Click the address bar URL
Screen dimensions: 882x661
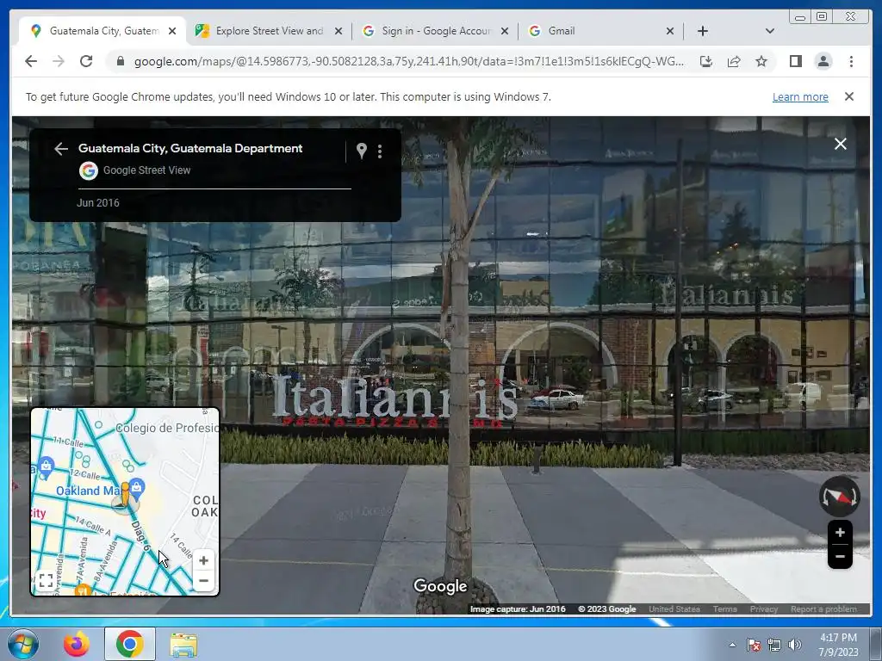[409, 61]
